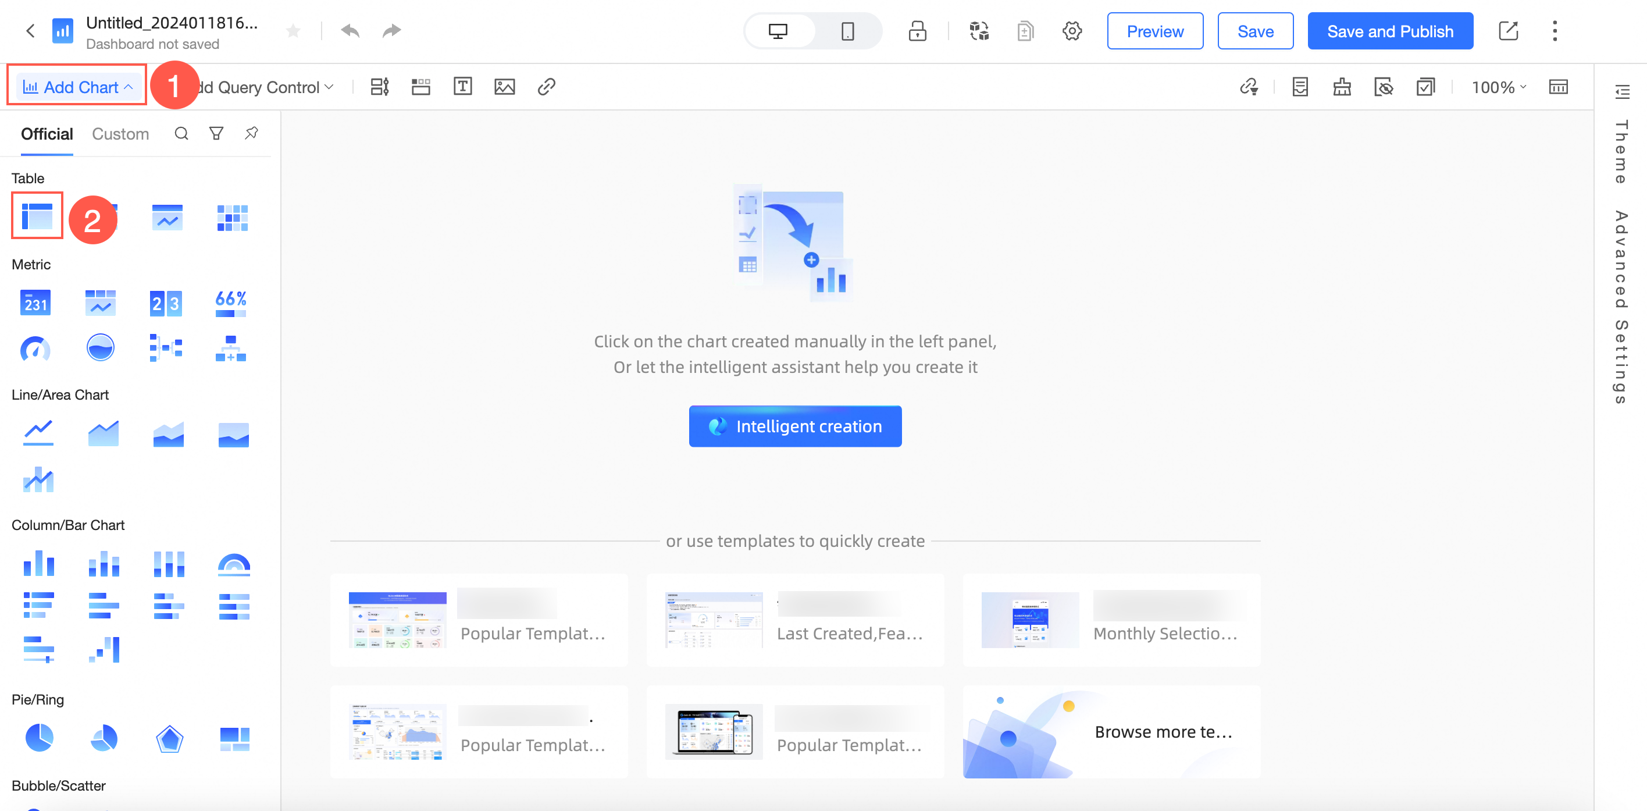Start Intelligent creation assistant
This screenshot has width=1647, height=811.
[x=795, y=426]
